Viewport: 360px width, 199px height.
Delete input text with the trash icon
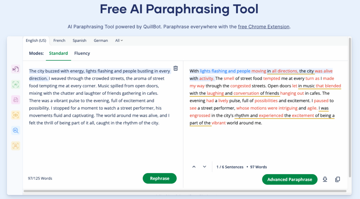176,68
